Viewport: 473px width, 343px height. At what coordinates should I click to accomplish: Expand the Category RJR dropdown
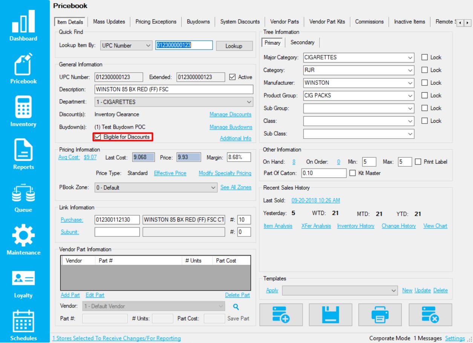pos(358,70)
